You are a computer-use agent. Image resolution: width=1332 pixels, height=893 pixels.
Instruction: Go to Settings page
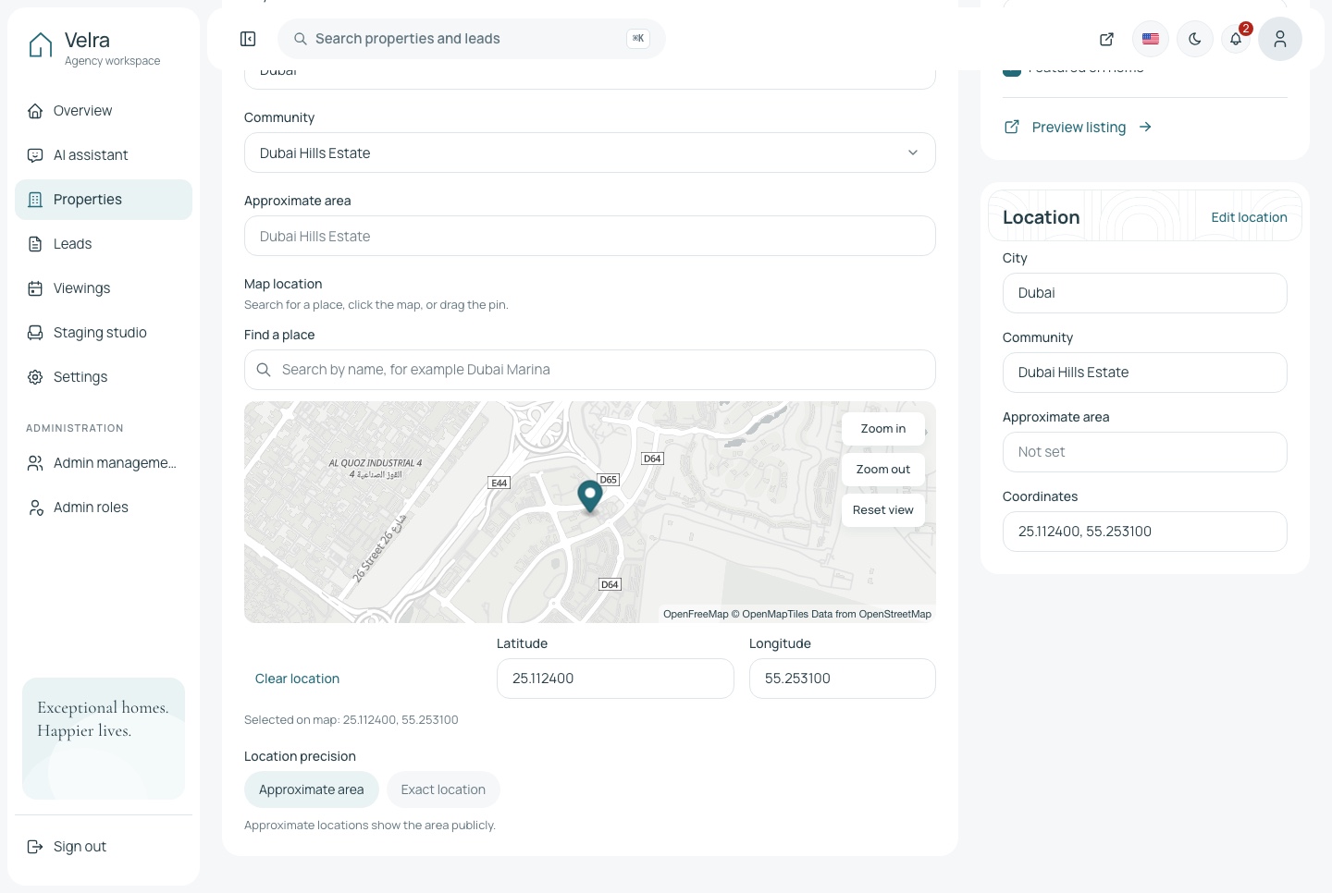[104, 377]
